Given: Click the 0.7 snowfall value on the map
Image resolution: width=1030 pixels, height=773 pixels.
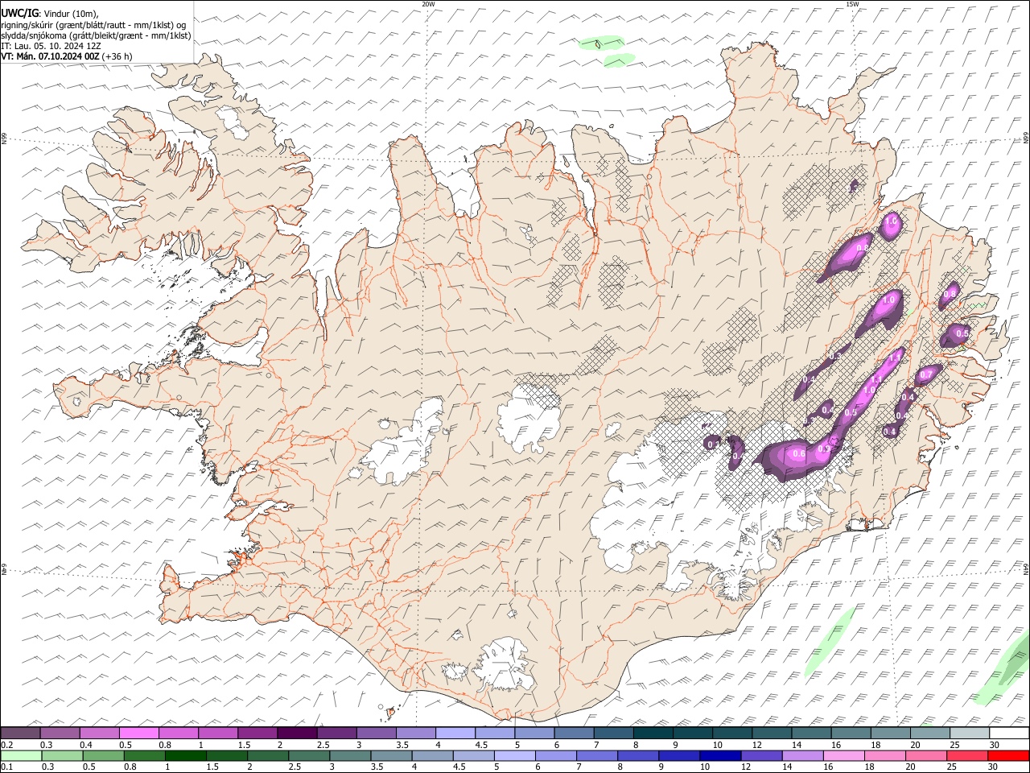Looking at the screenshot, I should pos(926,374).
